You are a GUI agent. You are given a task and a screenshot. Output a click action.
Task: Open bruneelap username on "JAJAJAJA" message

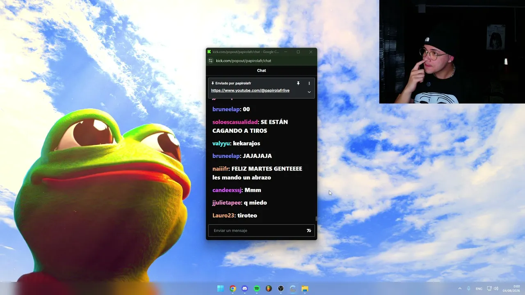point(226,156)
